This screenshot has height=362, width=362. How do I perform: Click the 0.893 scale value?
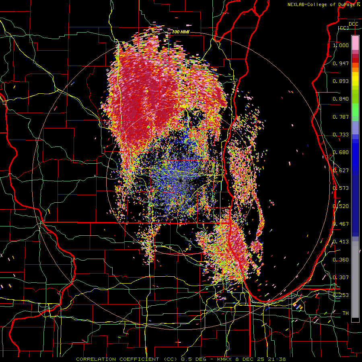point(341,81)
